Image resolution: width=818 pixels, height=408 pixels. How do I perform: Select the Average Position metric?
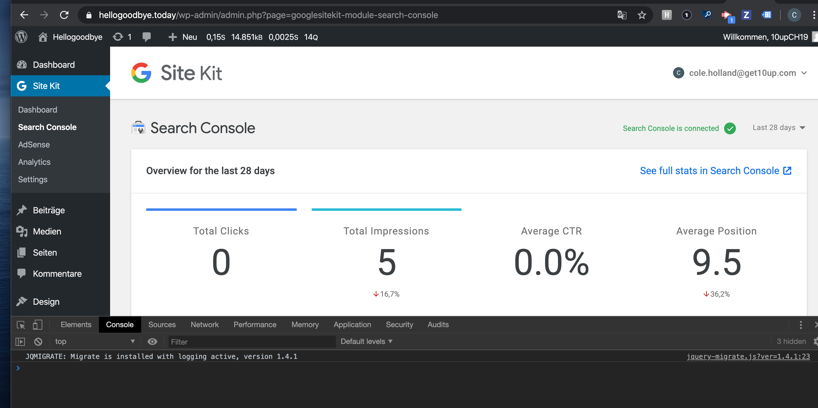click(717, 254)
